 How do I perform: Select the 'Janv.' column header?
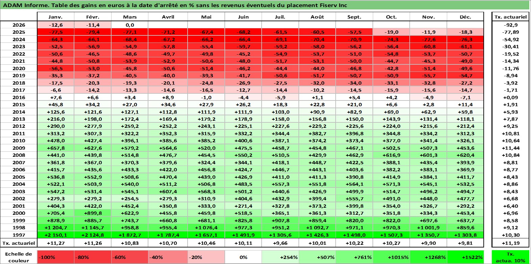click(x=55, y=17)
